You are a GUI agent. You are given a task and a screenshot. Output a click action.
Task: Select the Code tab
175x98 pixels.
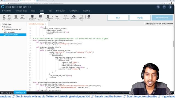(x=42, y=11)
